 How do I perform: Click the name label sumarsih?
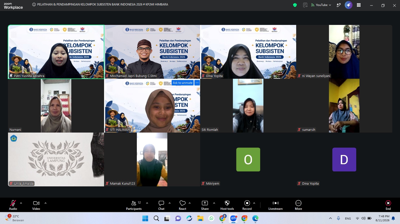(x=309, y=130)
